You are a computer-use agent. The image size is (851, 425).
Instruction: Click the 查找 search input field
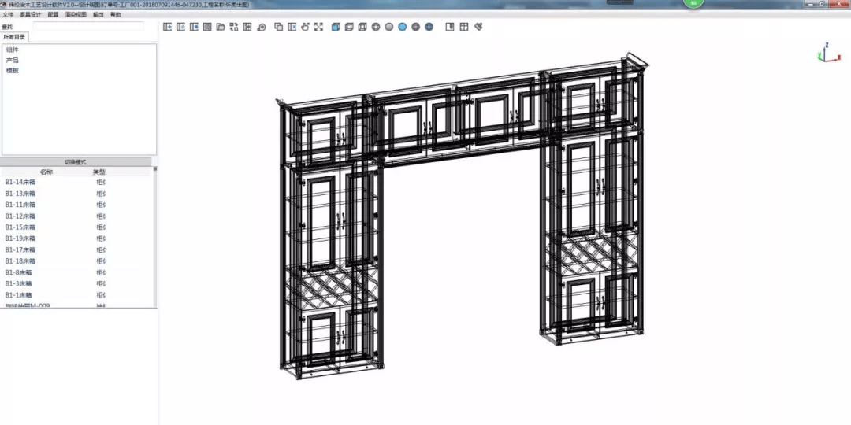(88, 26)
